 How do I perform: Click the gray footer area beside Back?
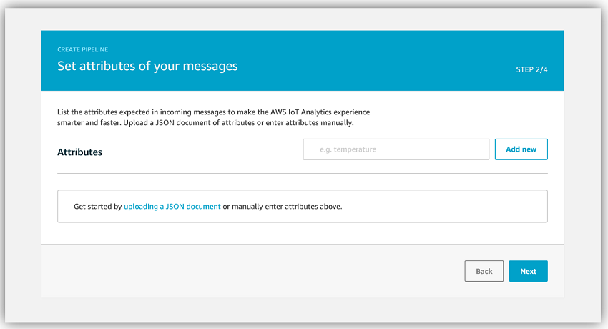pyautogui.click(x=252, y=271)
